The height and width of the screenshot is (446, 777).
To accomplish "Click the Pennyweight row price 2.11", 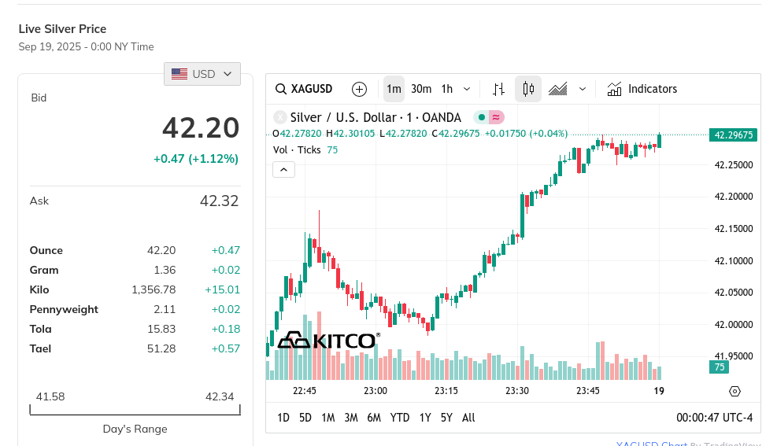I will click(165, 309).
